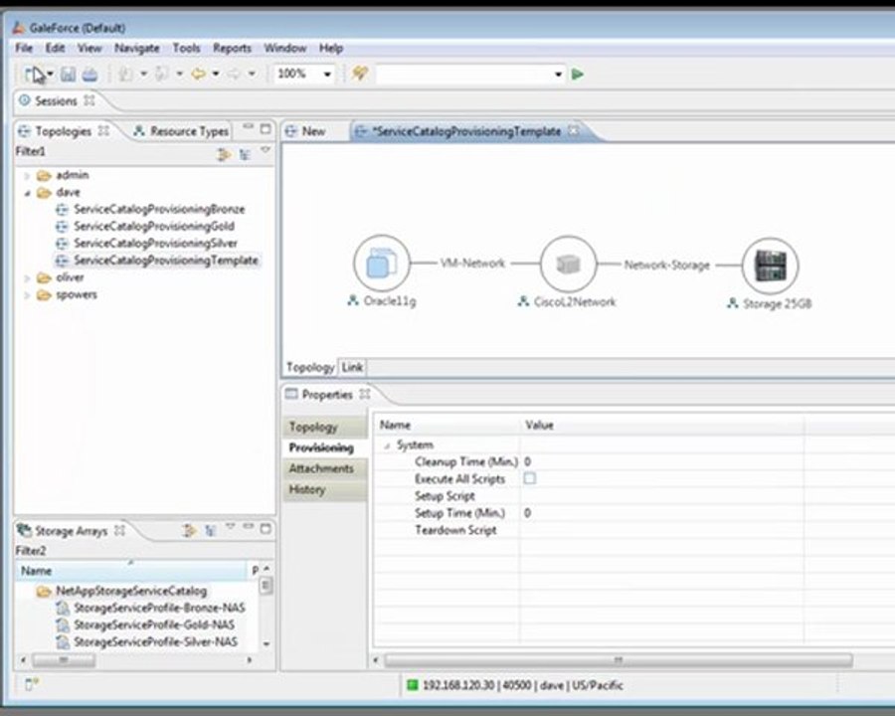Close the Properties view

tap(365, 394)
